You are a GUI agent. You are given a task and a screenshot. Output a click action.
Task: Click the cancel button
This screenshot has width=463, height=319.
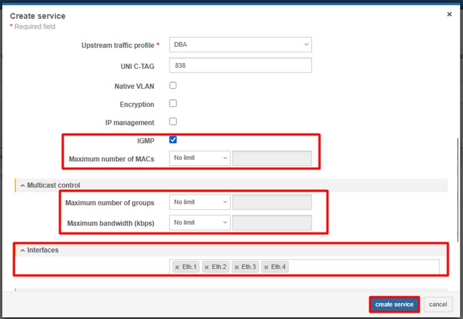(438, 305)
